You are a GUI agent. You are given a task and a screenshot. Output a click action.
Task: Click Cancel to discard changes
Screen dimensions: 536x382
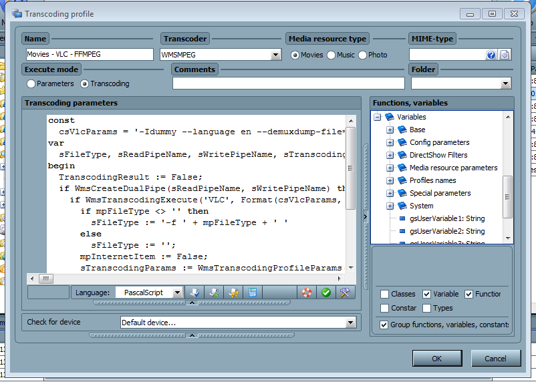coord(495,359)
